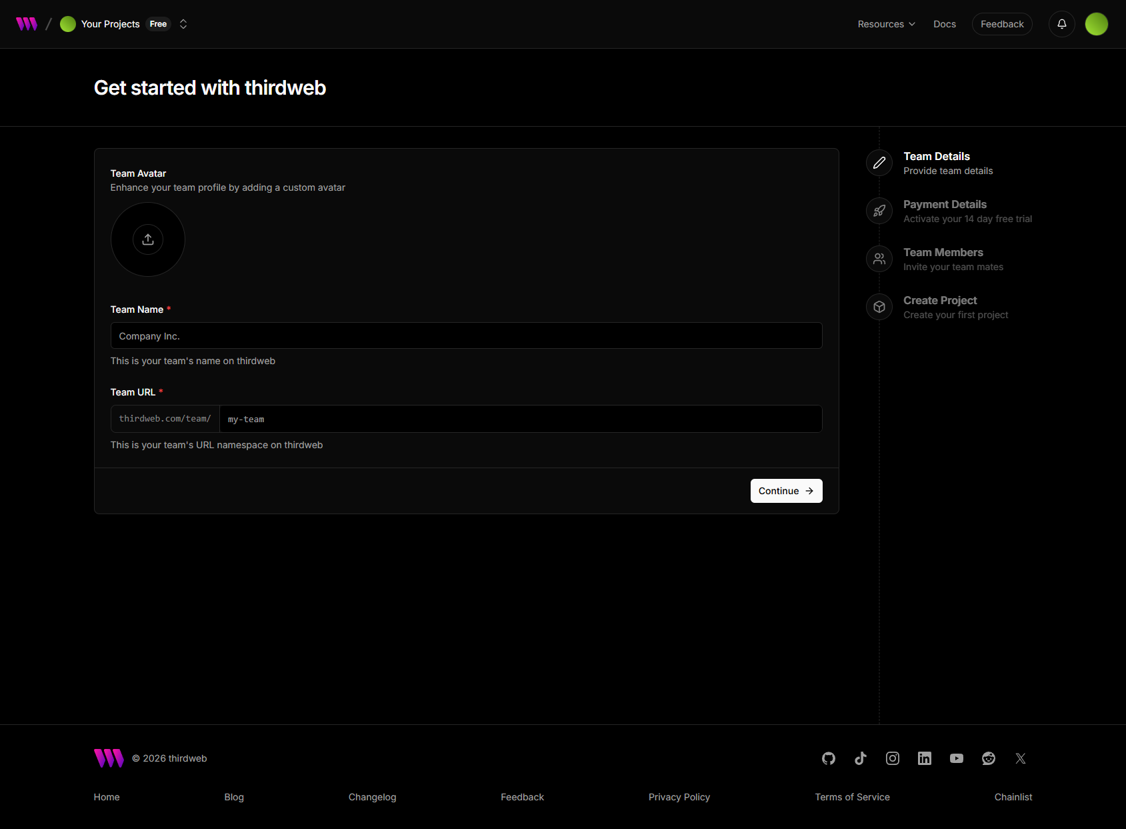
Task: Click 'Activate your 14 day free trial' text
Action: click(x=967, y=219)
